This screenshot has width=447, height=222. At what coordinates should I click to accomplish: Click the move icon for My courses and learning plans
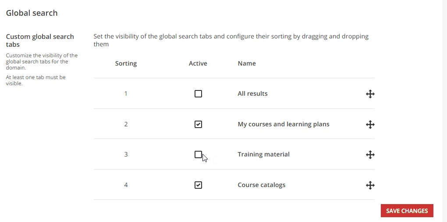click(x=370, y=125)
